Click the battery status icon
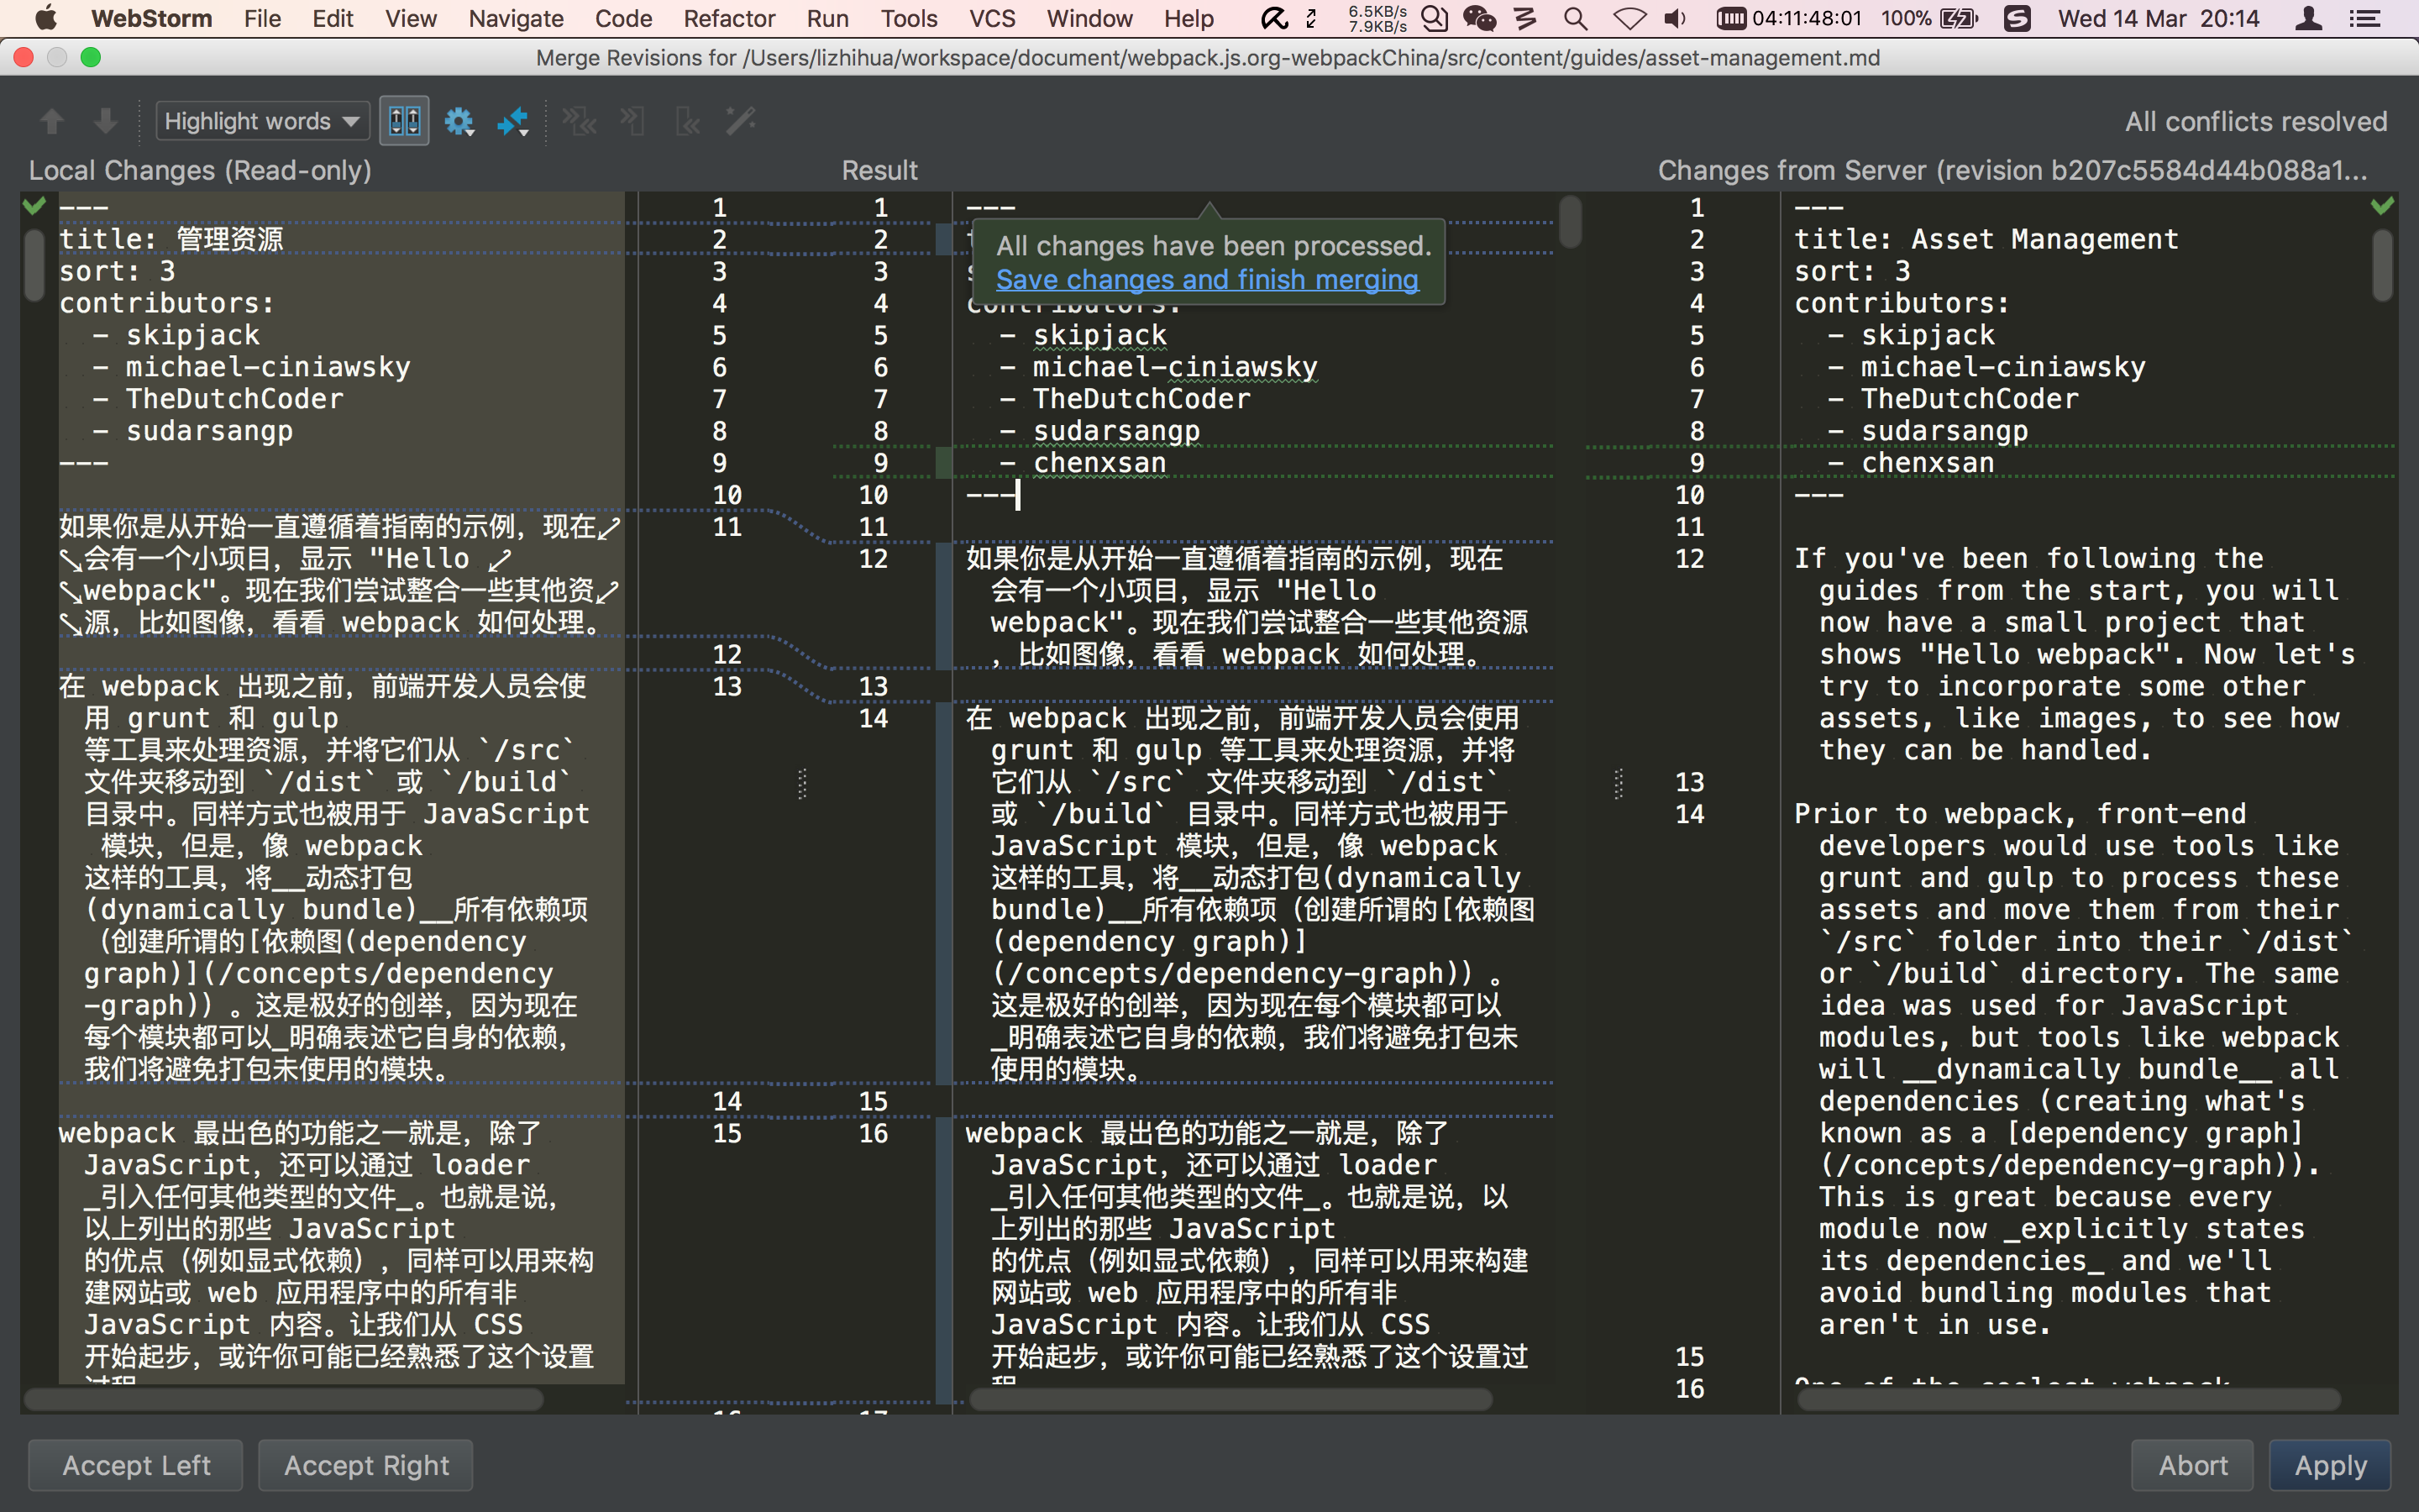Viewport: 2419px width, 1512px height. 1960,18
